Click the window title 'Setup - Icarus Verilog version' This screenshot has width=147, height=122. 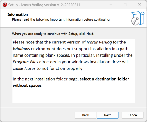44,5
